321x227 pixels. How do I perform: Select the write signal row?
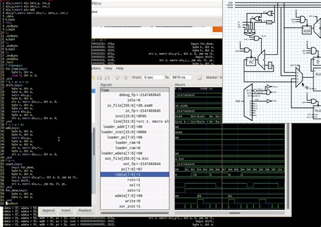[x=135, y=201]
